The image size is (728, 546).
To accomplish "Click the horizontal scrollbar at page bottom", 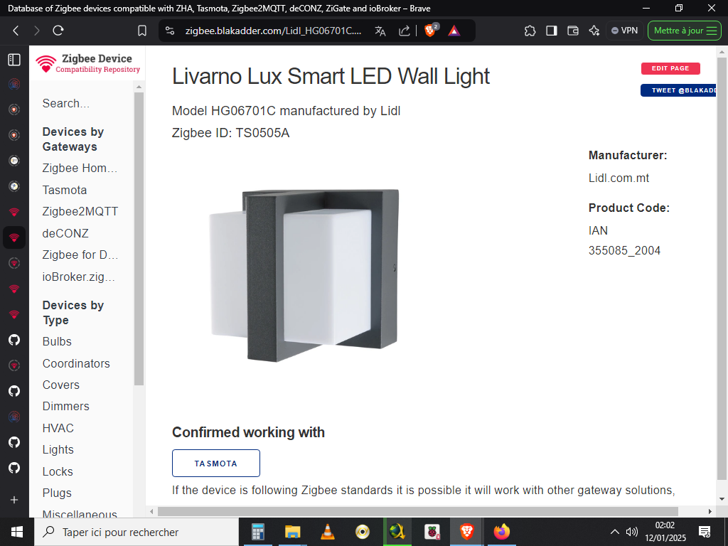I will (417, 511).
